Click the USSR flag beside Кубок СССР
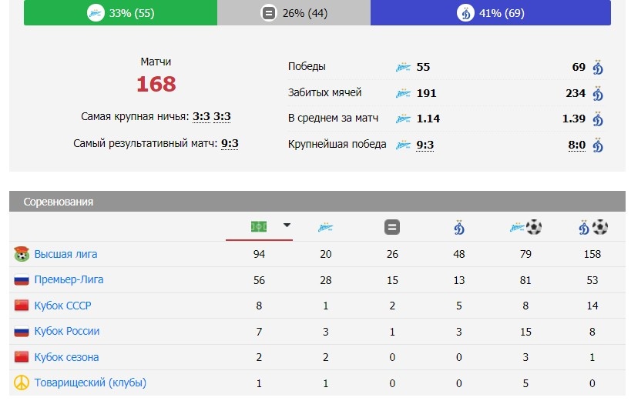 pyautogui.click(x=22, y=306)
